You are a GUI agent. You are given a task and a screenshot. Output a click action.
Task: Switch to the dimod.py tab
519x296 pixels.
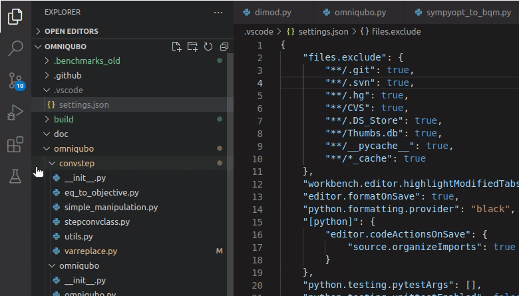coord(273,13)
